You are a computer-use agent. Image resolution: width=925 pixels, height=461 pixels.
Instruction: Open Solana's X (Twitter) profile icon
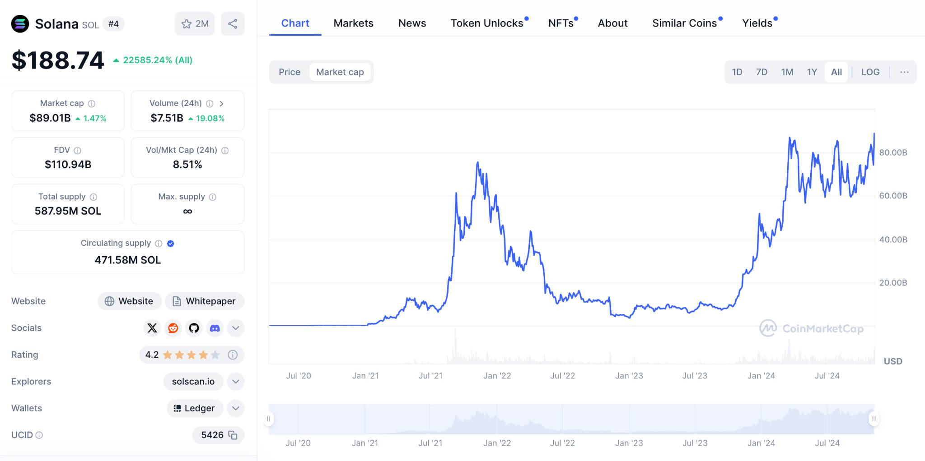152,328
